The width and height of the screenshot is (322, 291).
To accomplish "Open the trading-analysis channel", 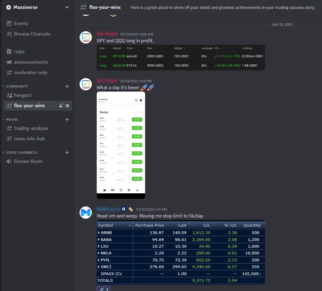I will coord(38,128).
